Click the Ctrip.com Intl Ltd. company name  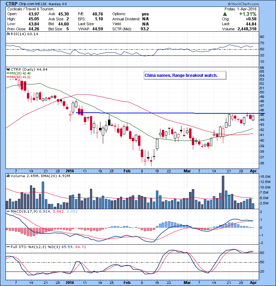click(33, 4)
